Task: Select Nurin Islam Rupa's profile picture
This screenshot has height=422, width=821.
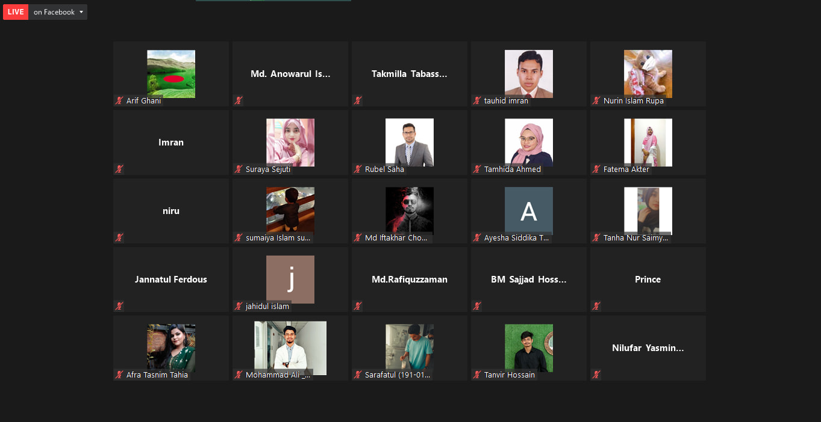Action: coord(648,74)
